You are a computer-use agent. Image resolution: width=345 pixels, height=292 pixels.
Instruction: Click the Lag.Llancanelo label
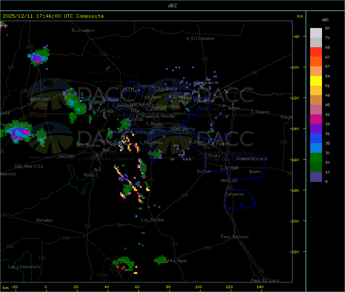click(x=25, y=267)
